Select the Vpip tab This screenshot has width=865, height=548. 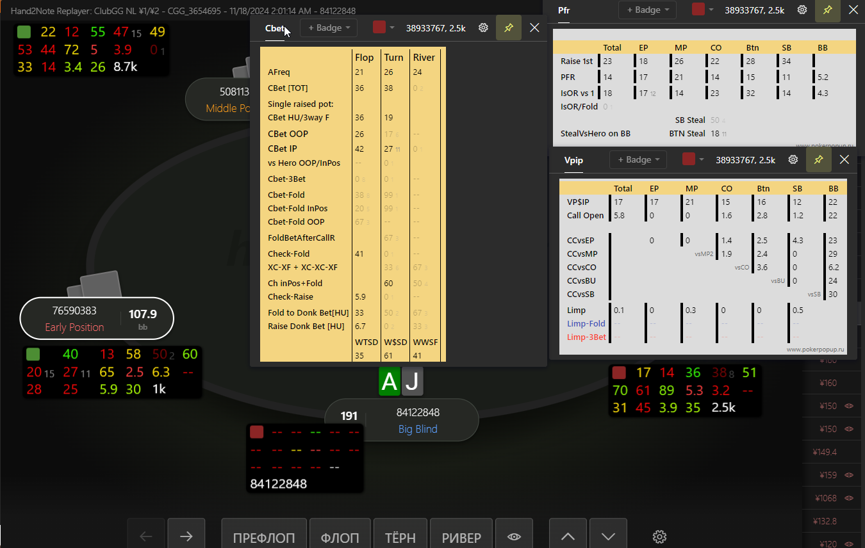[574, 160]
